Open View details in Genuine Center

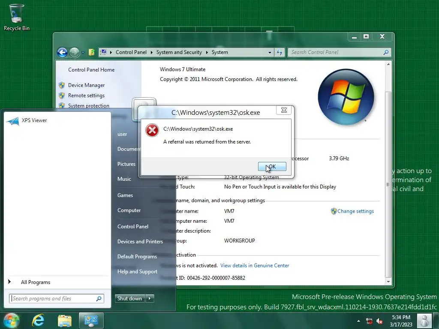(x=255, y=266)
